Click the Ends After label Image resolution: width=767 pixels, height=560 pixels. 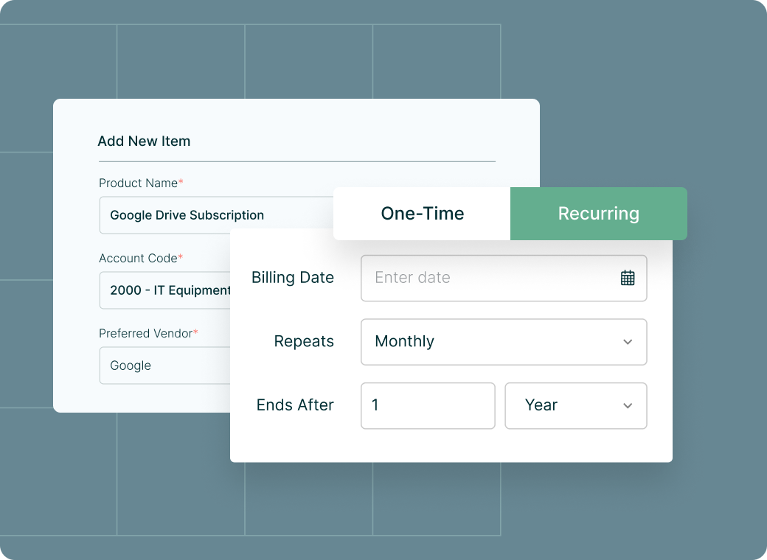click(x=295, y=405)
